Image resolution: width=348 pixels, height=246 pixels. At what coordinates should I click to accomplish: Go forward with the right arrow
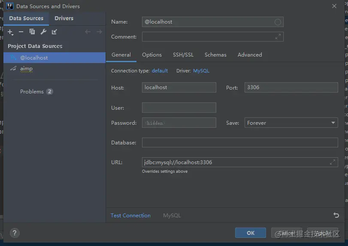tap(99, 32)
